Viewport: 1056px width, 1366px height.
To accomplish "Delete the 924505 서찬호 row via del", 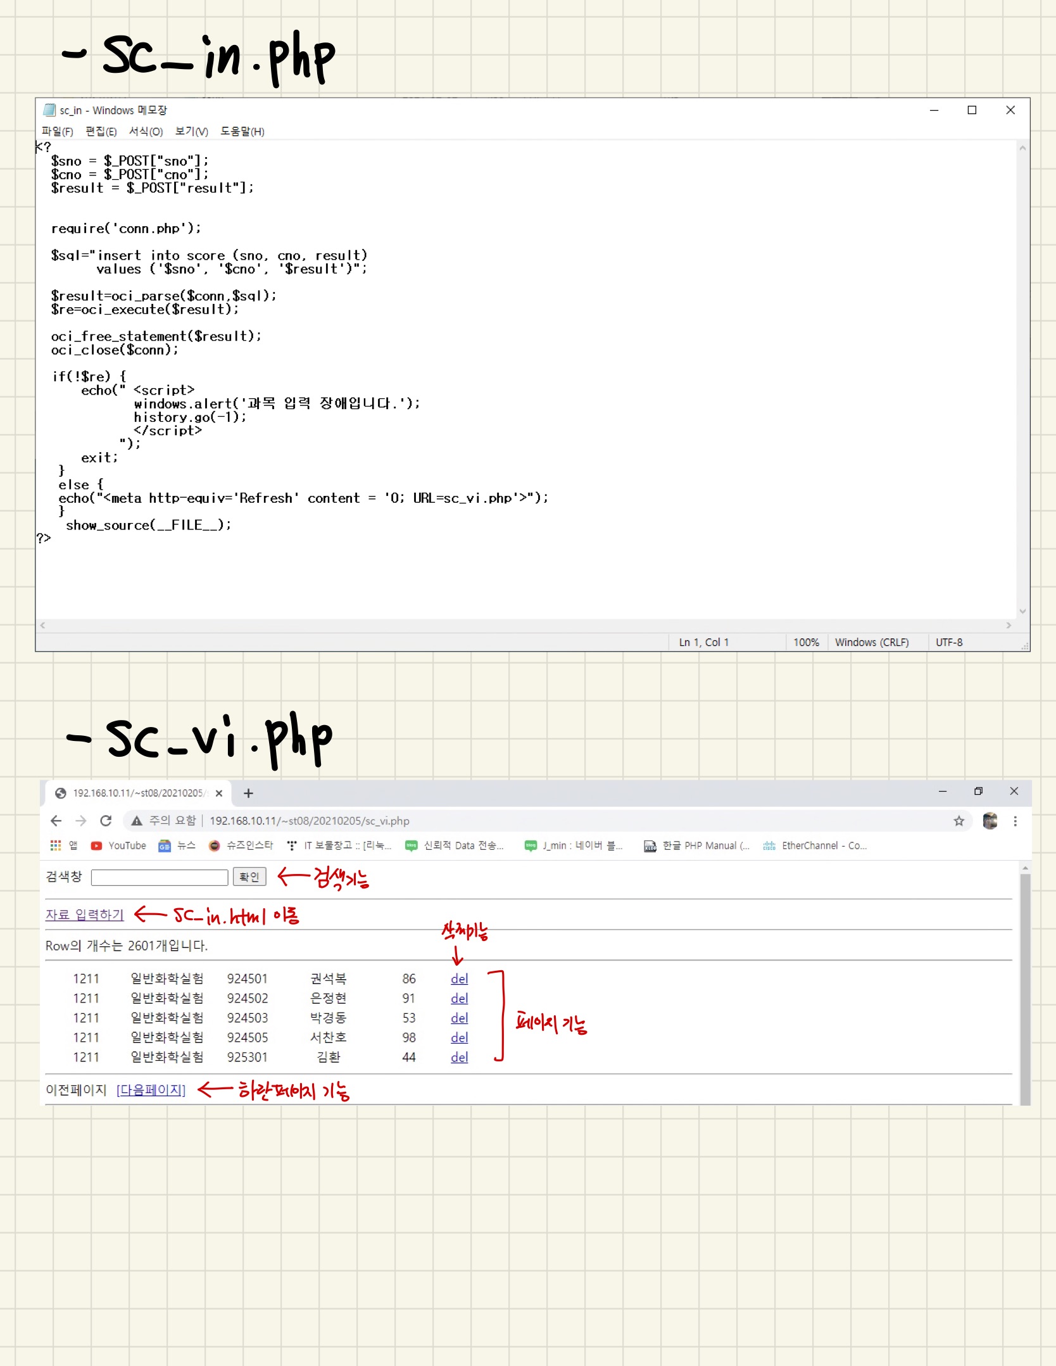I will [459, 1037].
